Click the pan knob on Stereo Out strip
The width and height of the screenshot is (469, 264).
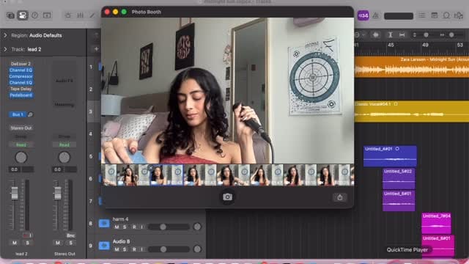point(64,158)
